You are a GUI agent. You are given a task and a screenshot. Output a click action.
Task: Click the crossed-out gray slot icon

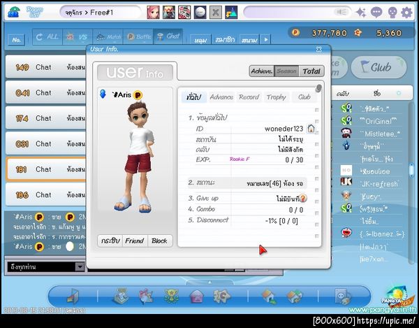pos(215,12)
